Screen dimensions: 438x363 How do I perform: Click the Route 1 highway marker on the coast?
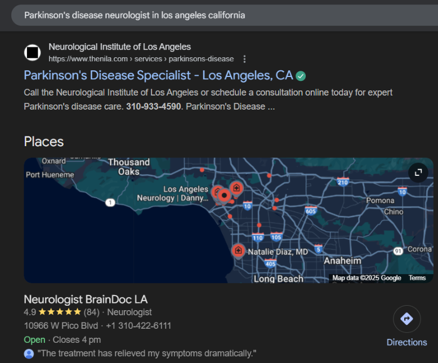[x=110, y=202]
